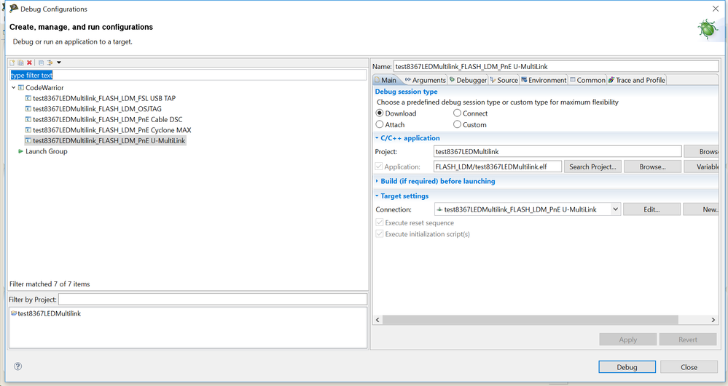Click the Variables button

coord(702,166)
